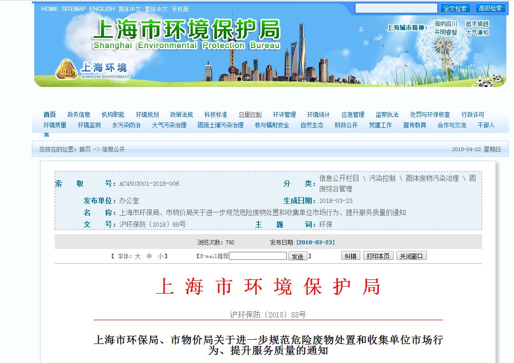Click the 全文检索 button
514x363 pixels.
pyautogui.click(x=455, y=9)
